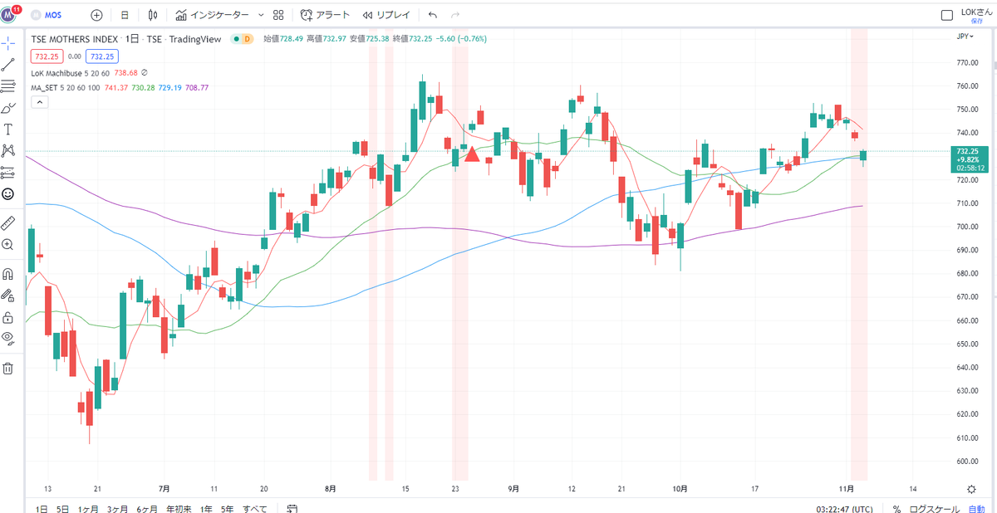
Task: Create an alert with アラート
Action: click(x=326, y=15)
